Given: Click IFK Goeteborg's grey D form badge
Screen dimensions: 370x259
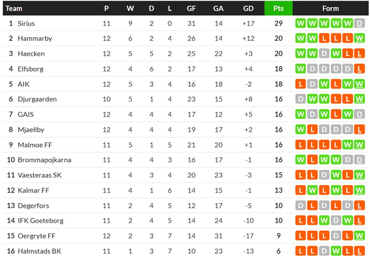Looking at the screenshot, I should pos(336,220).
